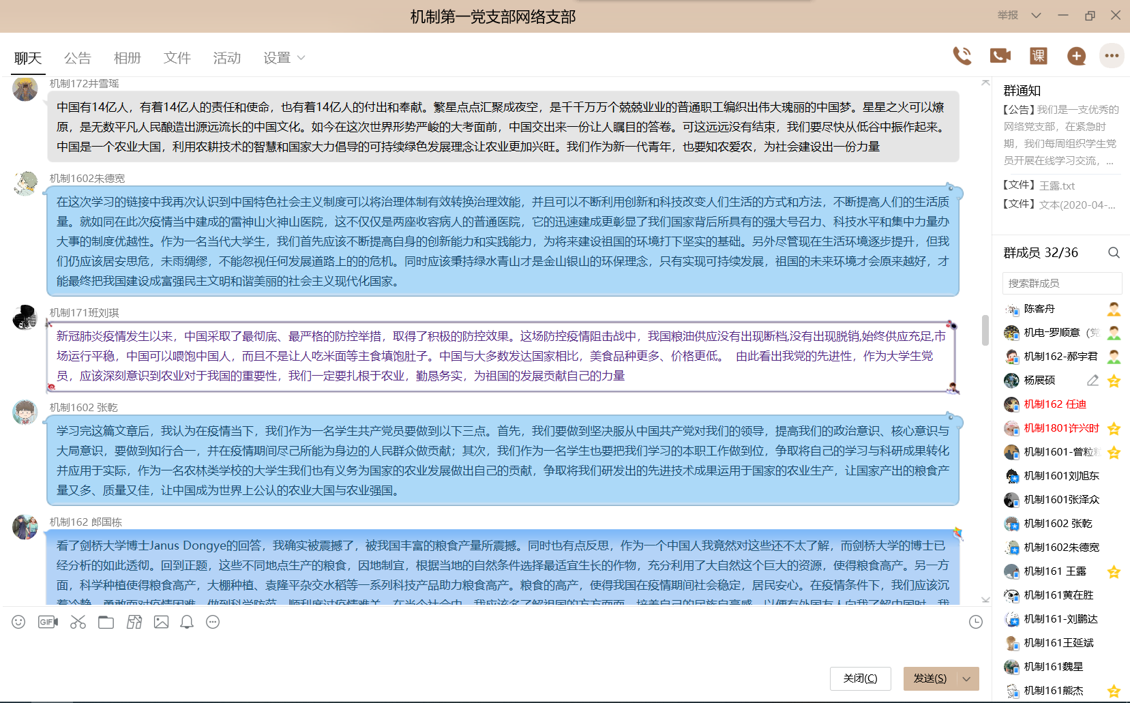
Task: Open message history via the clock icon
Action: 977,622
